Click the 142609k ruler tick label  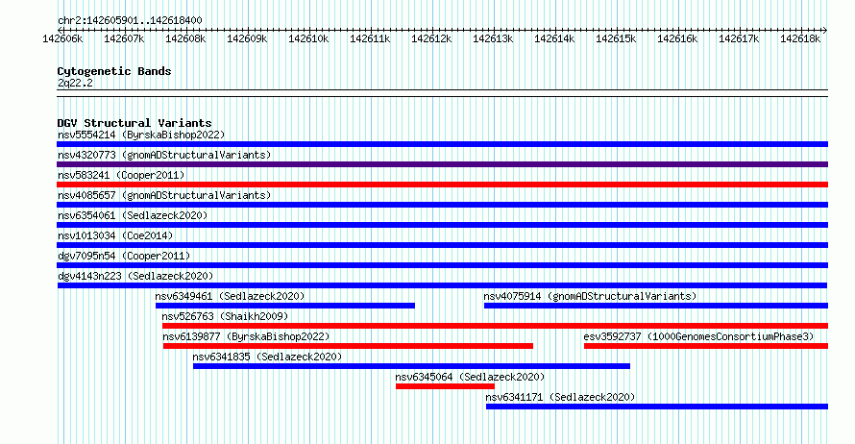(247, 38)
